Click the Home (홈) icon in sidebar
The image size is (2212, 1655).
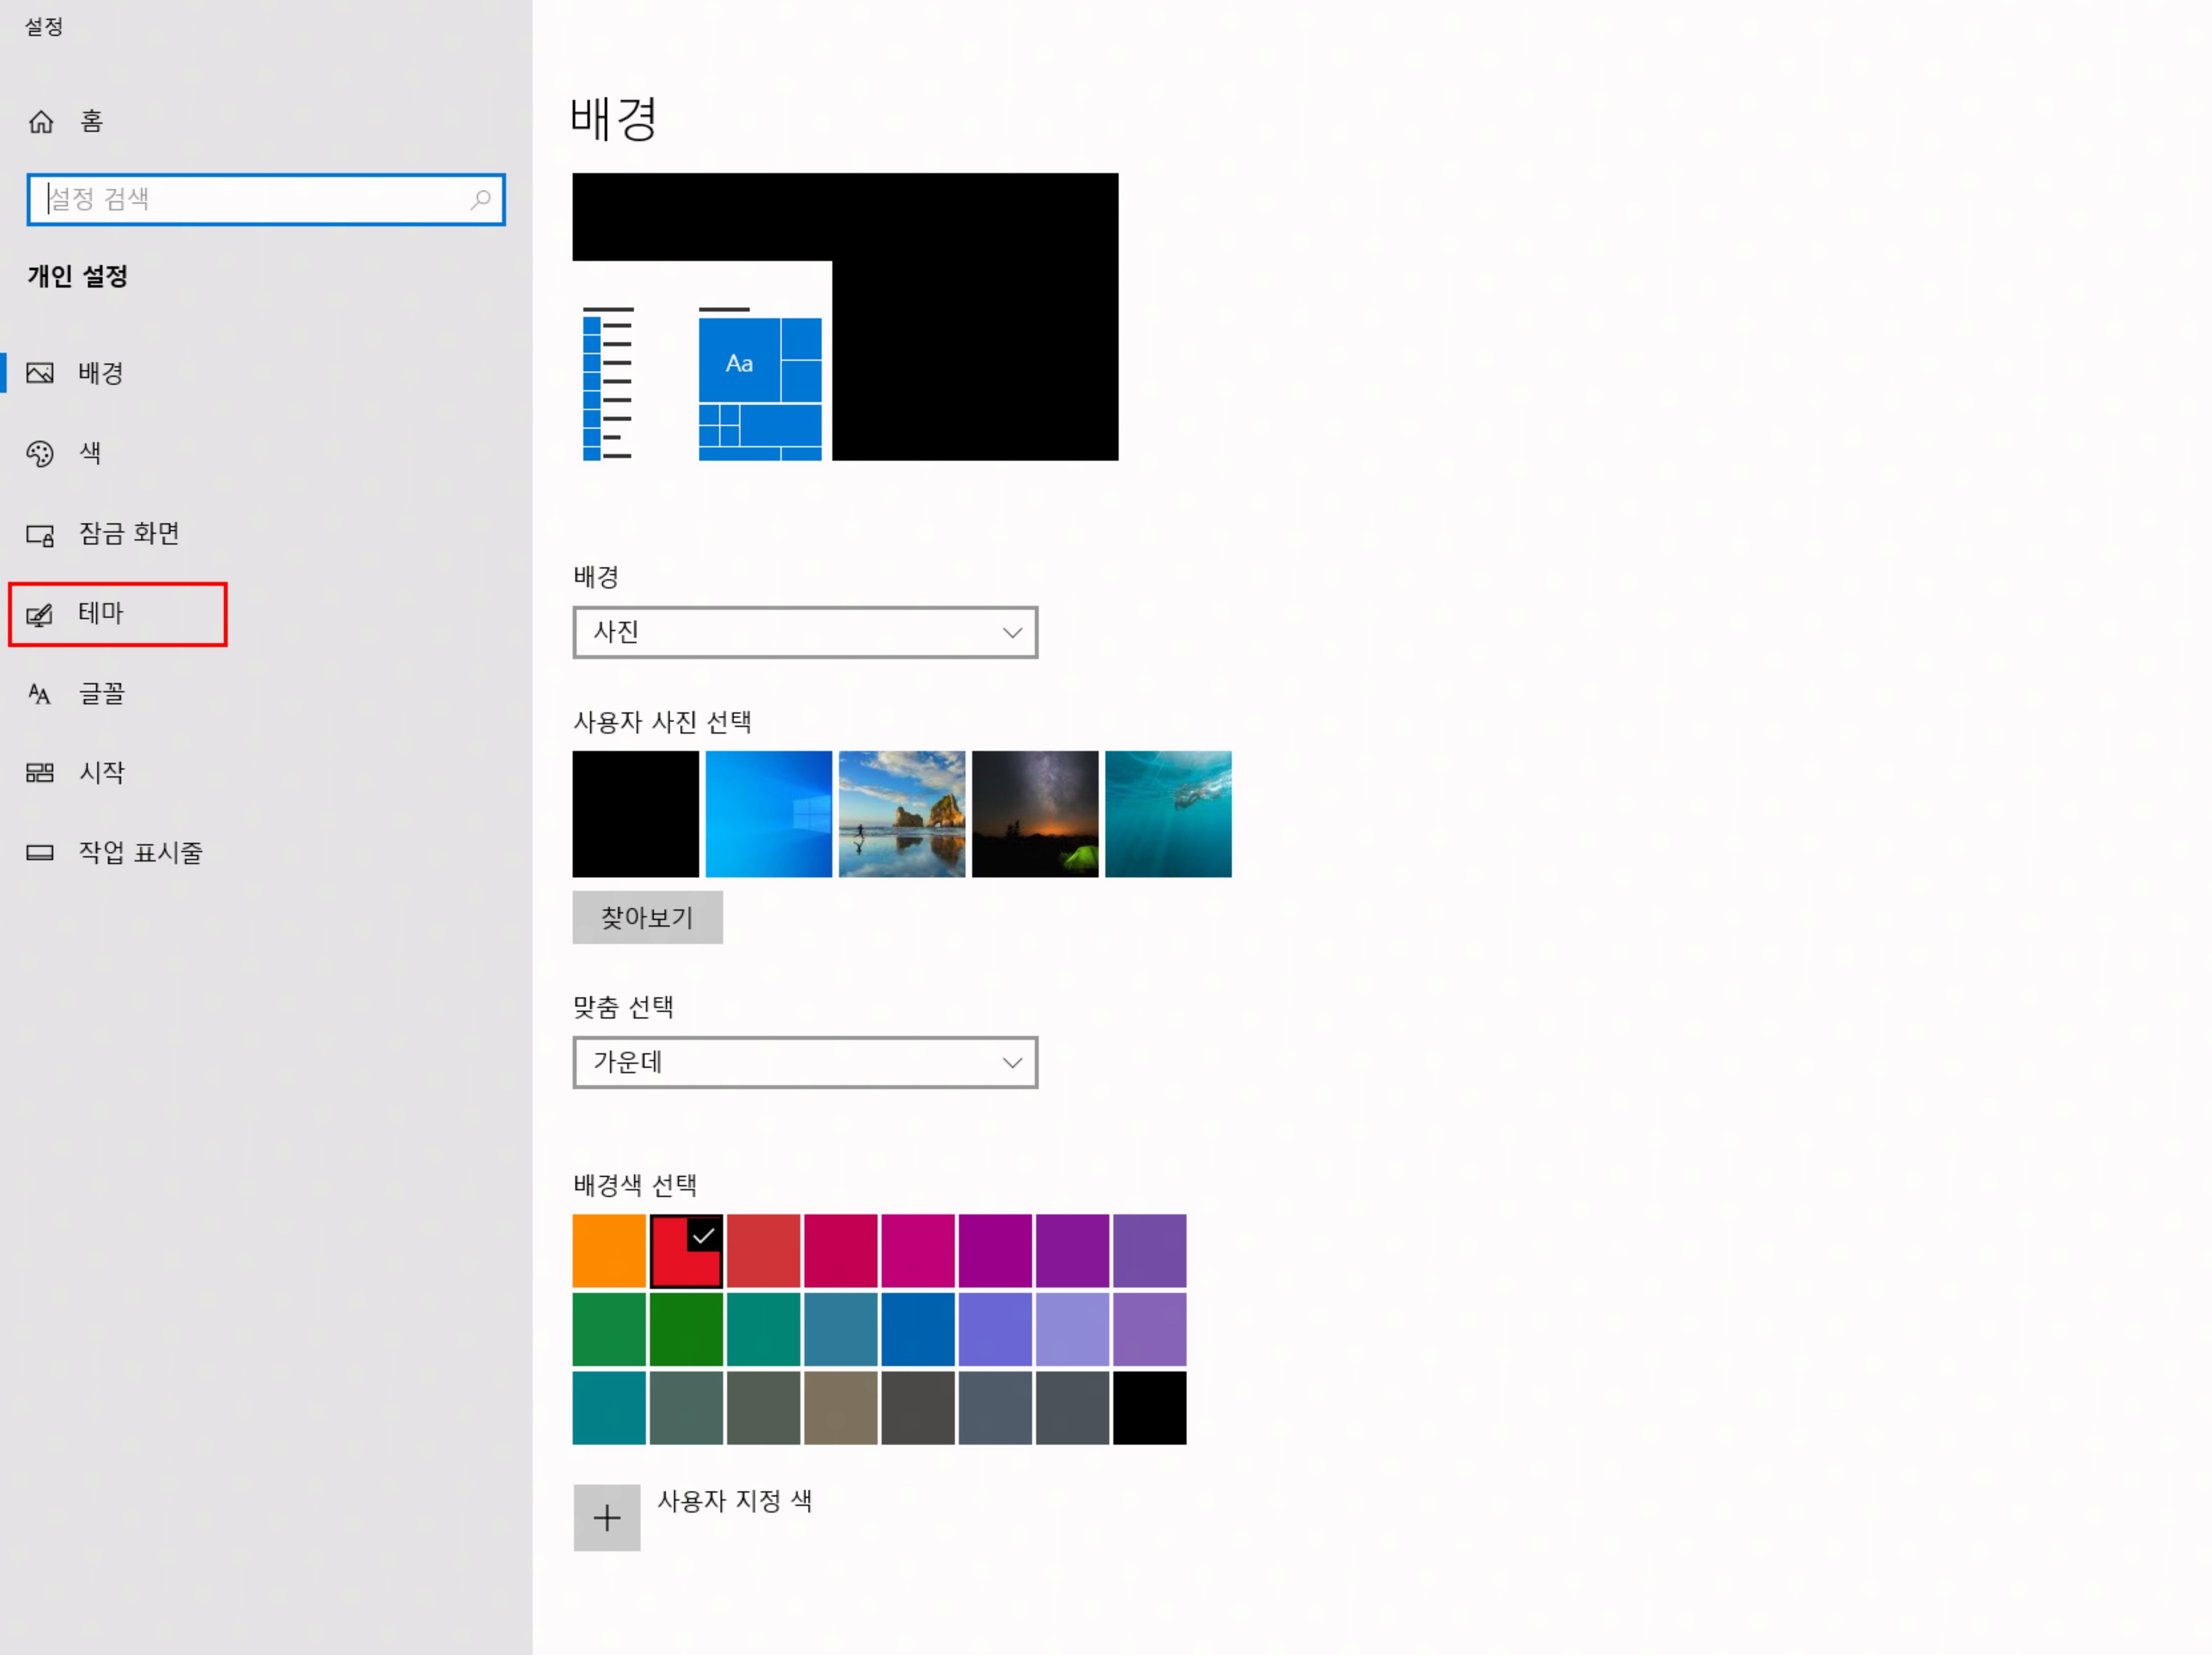pos(41,122)
